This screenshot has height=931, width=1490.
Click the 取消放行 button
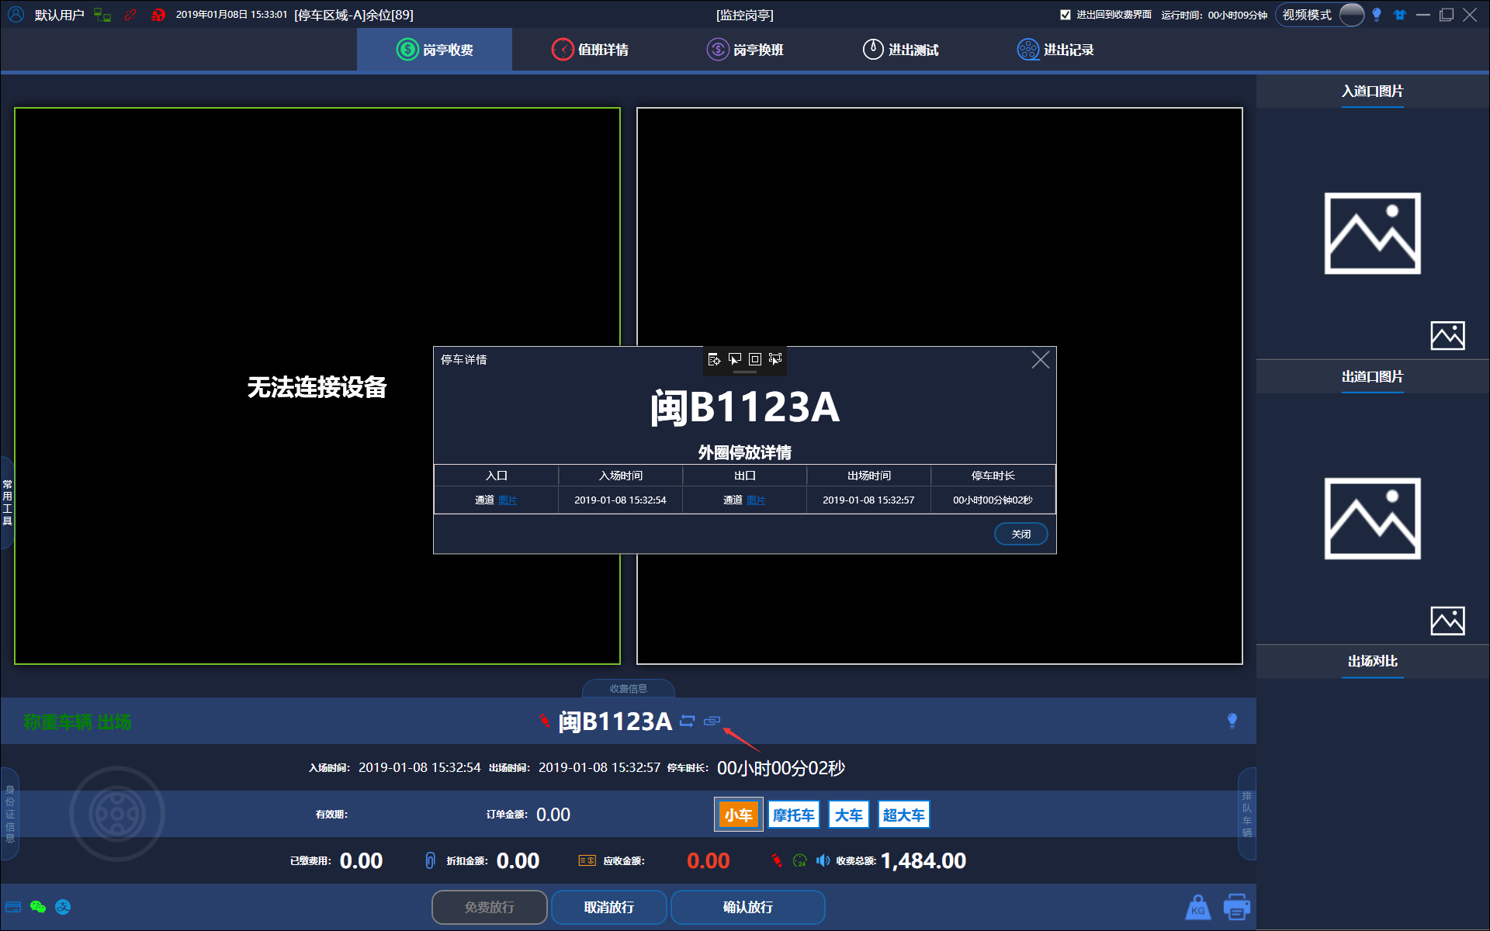(608, 907)
